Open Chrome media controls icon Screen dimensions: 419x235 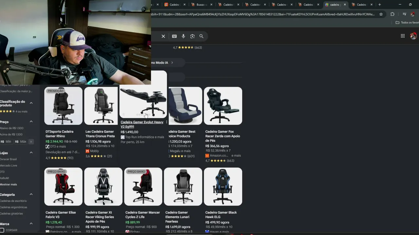point(405,14)
